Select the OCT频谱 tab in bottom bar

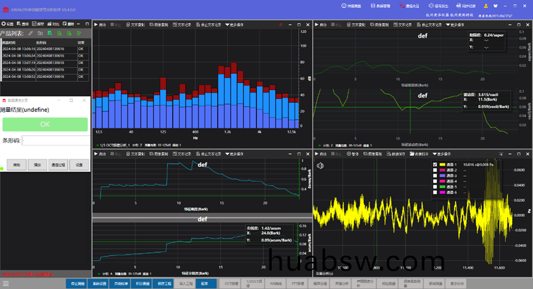pyautogui.click(x=230, y=283)
